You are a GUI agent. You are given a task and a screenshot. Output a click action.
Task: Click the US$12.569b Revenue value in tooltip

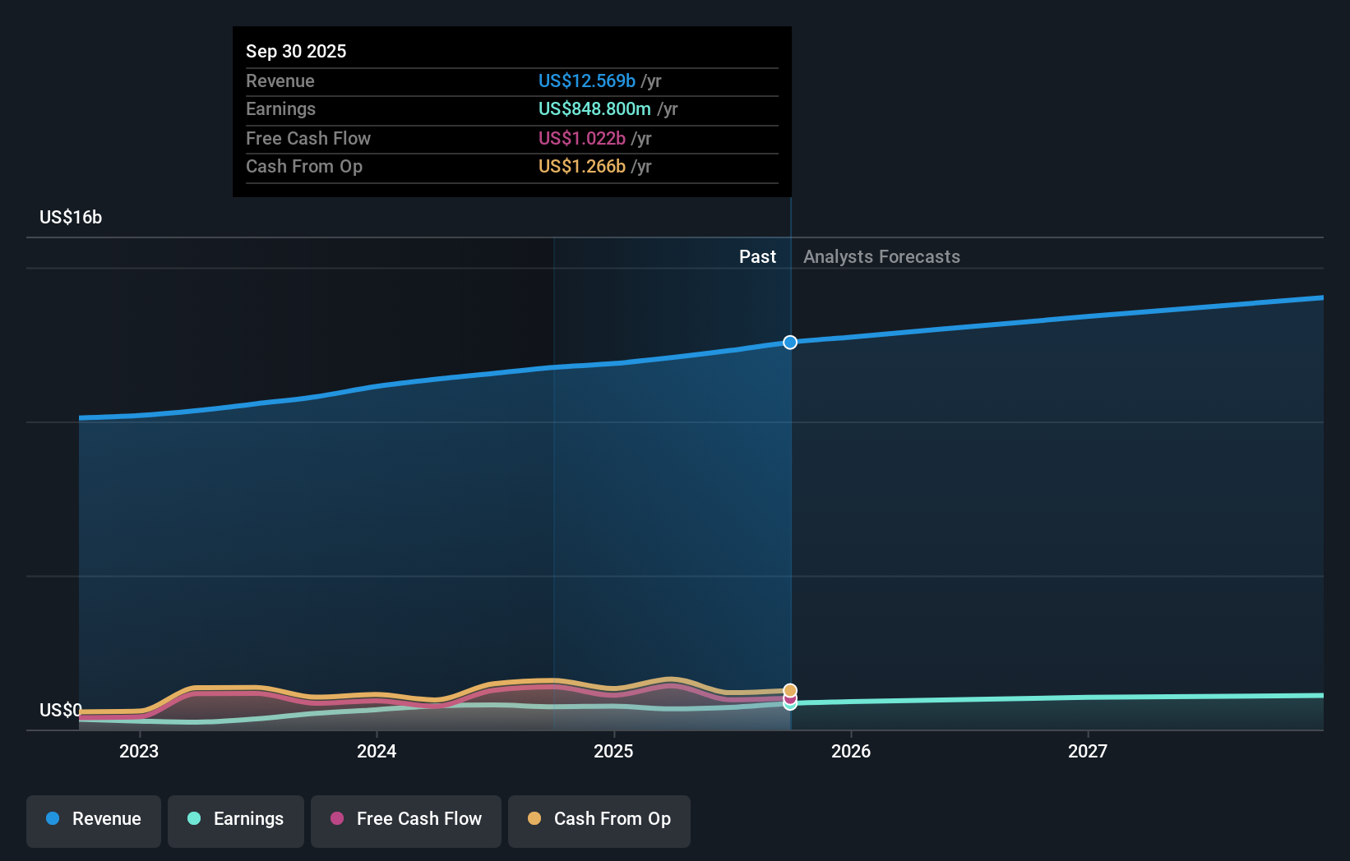pyautogui.click(x=586, y=81)
